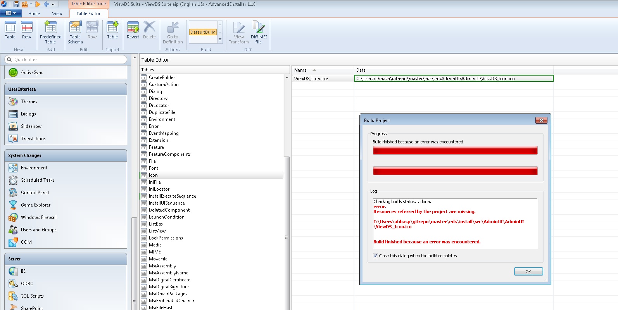Open the Windows Firewall page
Image resolution: width=618 pixels, height=310 pixels.
pos(38,217)
